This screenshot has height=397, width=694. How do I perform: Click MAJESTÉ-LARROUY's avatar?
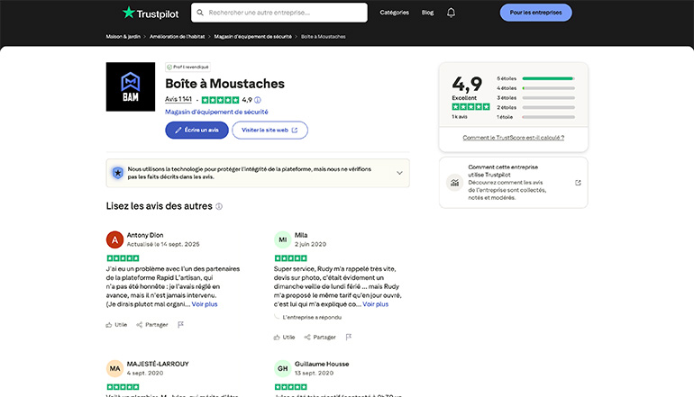pyautogui.click(x=114, y=368)
